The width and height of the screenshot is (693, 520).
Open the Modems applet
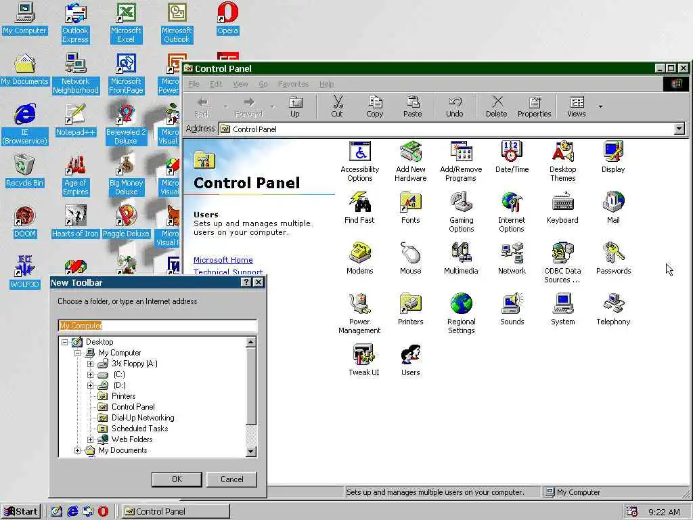(x=360, y=259)
